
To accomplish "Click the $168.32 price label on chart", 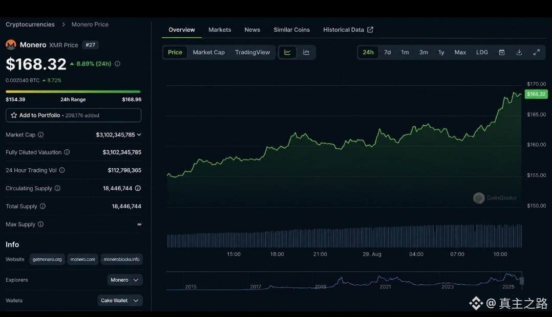I will click(536, 94).
